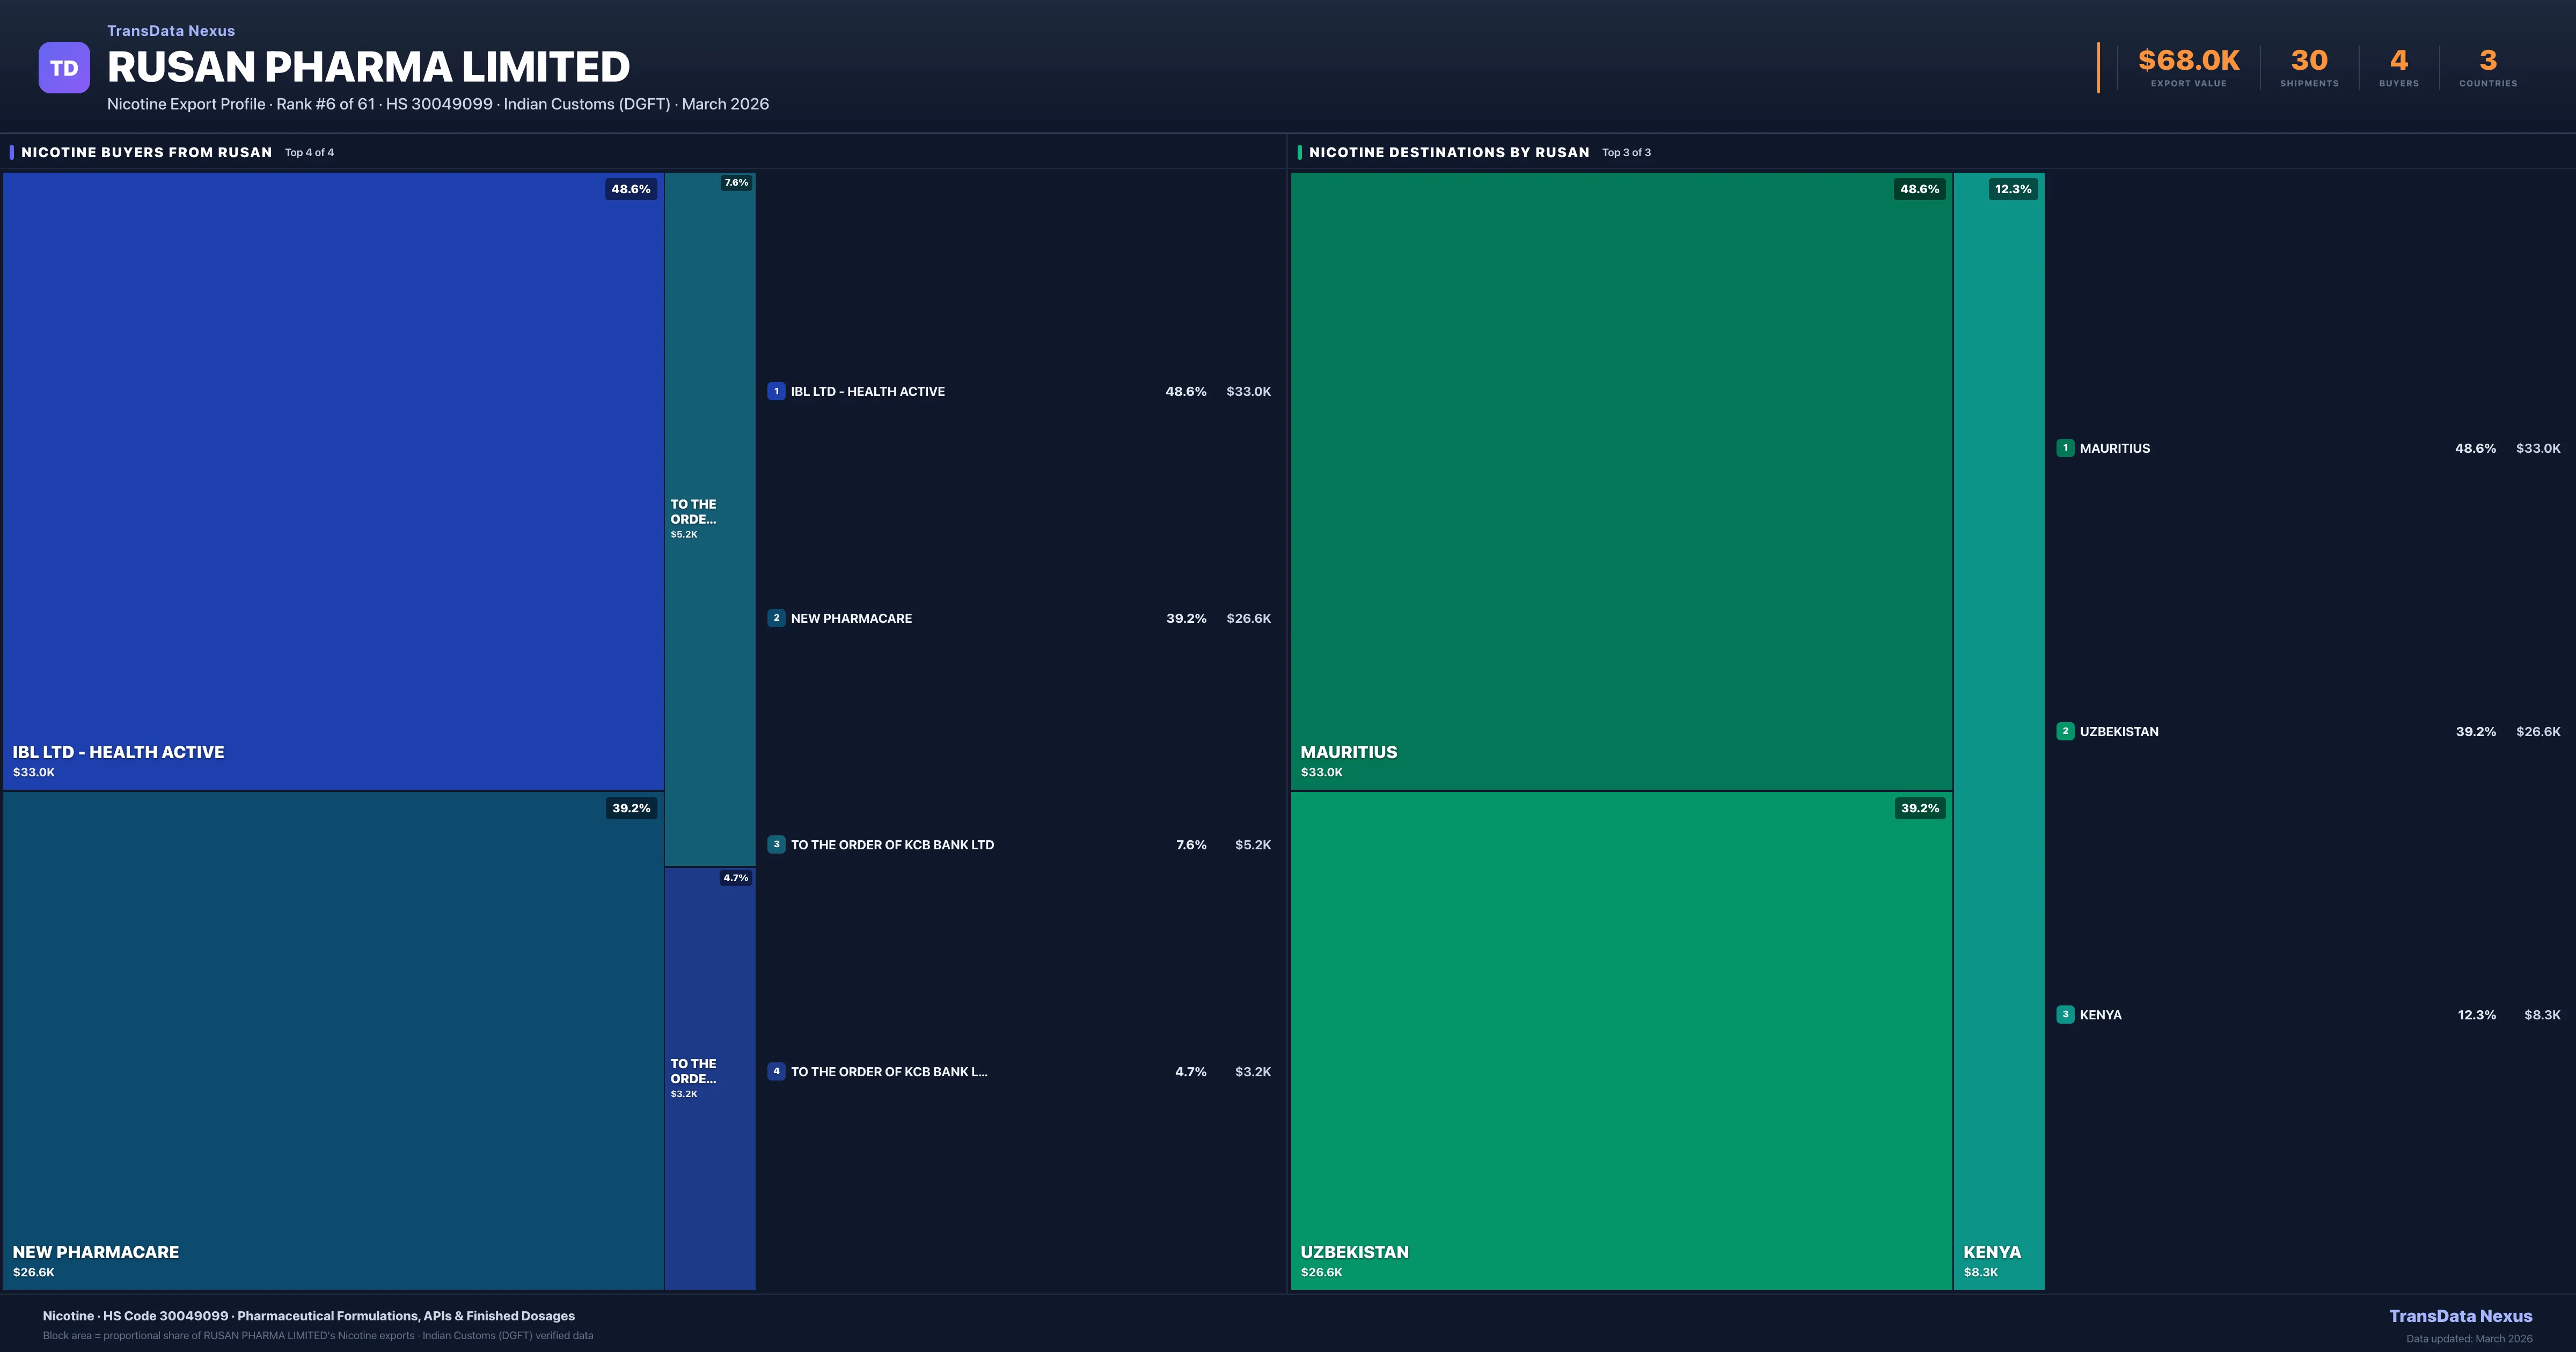Click the rank badge next to NEW PHARMACARE
Viewport: 2576px width, 1352px height.
(776, 618)
